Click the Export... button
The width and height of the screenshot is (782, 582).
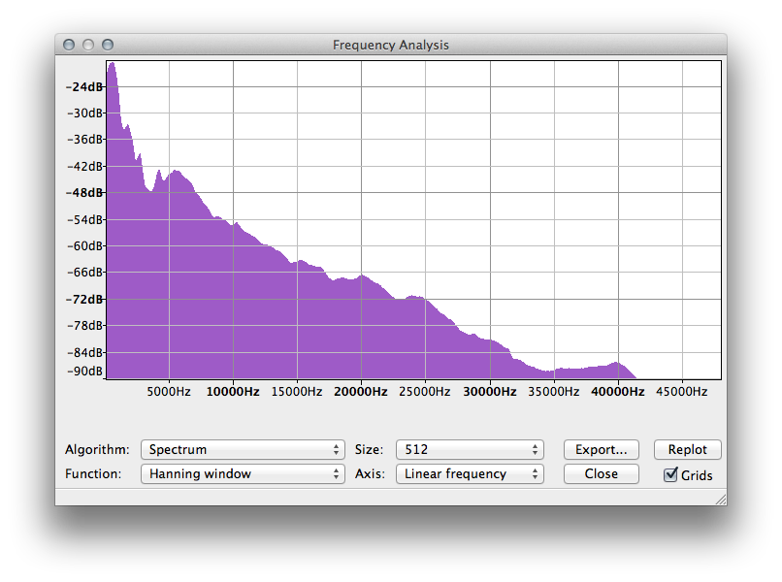[x=602, y=449]
